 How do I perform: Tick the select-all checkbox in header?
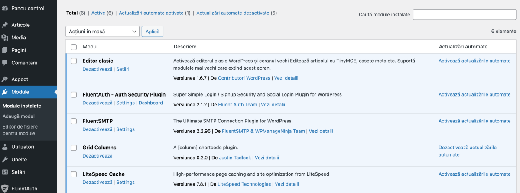click(x=74, y=47)
